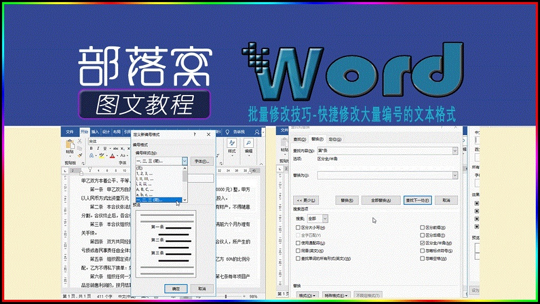
Task: Enable 查找单词的所有形式(英文)(W) checkbox
Action: pos(298,259)
